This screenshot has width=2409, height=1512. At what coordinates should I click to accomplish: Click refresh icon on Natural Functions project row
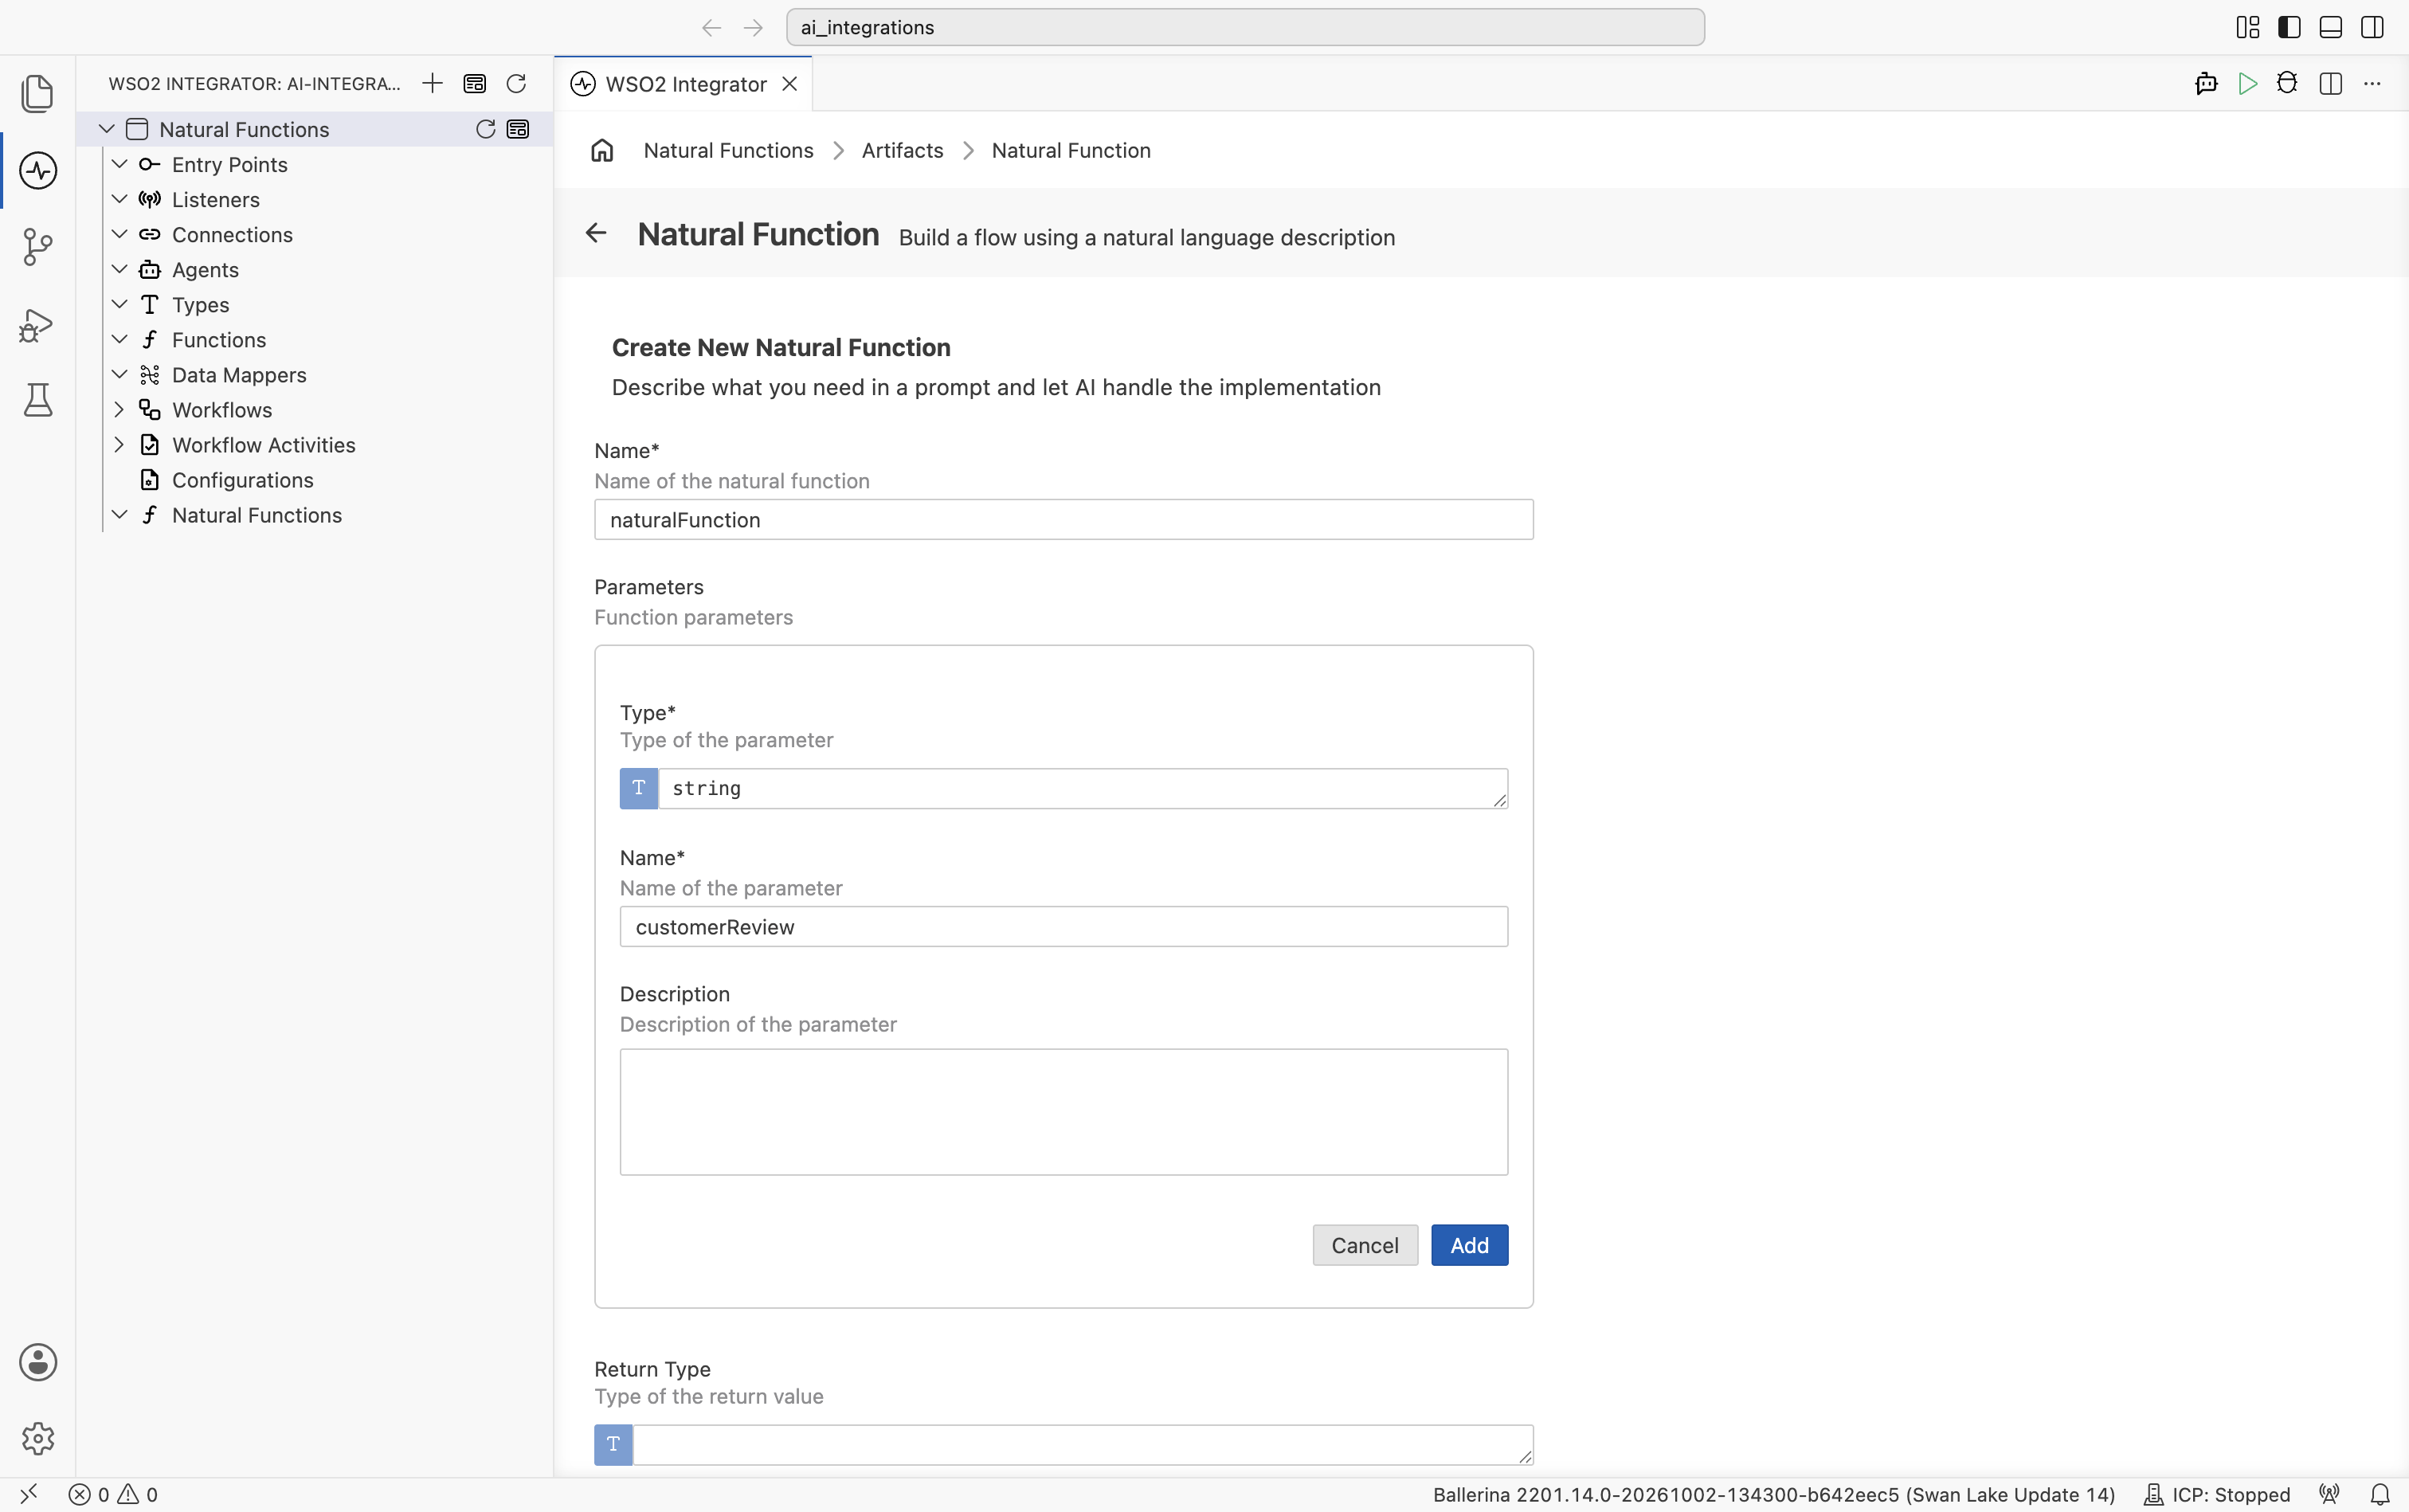(485, 129)
